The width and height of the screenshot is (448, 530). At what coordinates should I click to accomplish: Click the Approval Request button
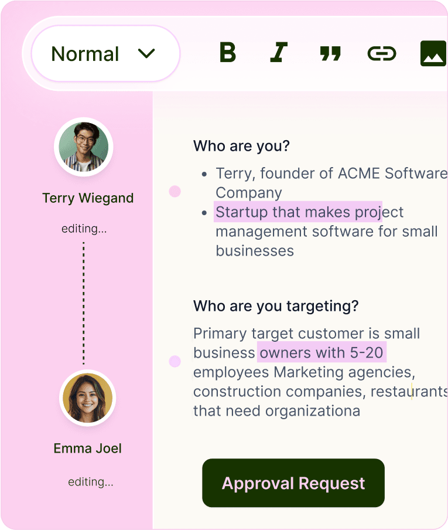click(293, 483)
